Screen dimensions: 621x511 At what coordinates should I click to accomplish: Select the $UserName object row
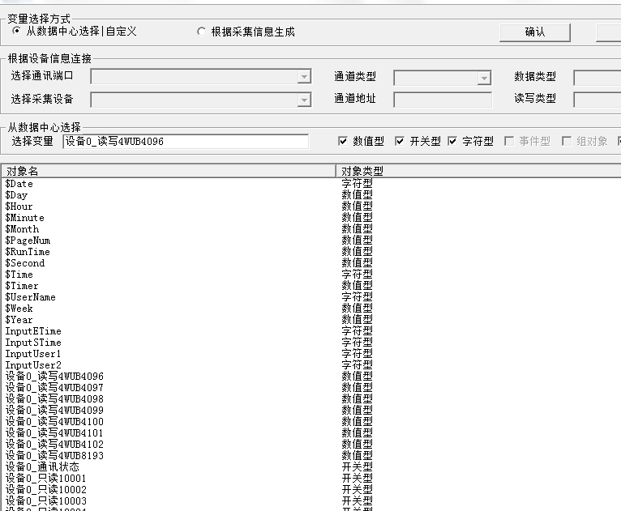point(31,297)
